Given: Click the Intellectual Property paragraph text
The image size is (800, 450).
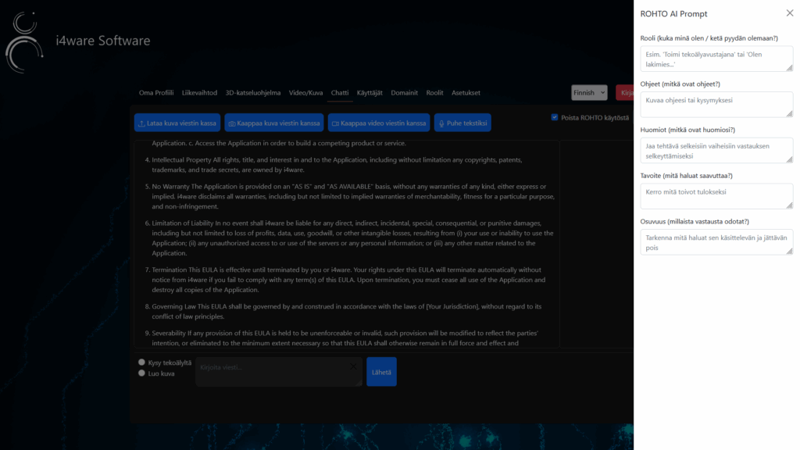Looking at the screenshot, I should coord(337,165).
